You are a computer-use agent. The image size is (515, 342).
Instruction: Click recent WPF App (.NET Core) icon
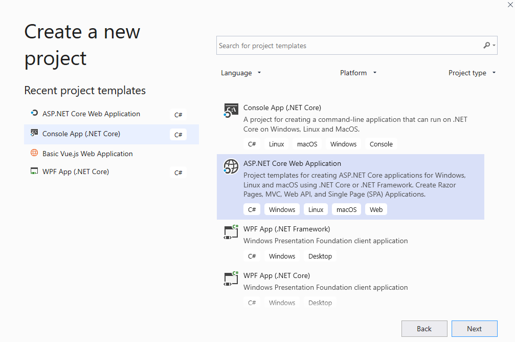click(34, 172)
